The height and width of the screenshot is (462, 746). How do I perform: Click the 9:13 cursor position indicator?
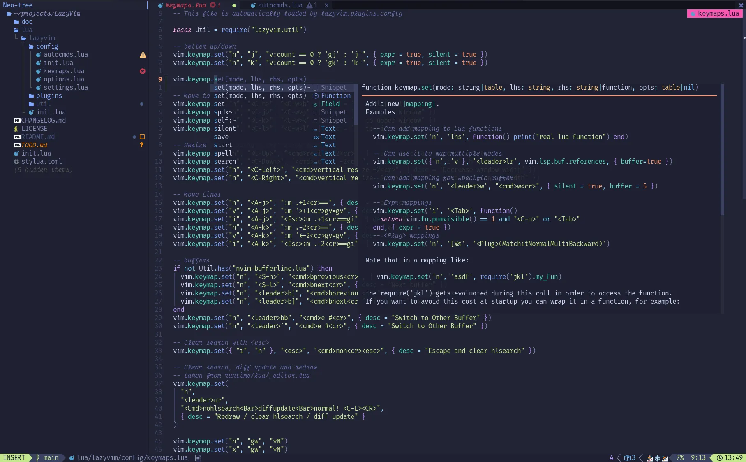pos(698,458)
